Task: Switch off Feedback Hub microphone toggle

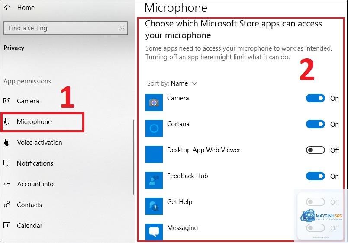Action: click(x=316, y=176)
